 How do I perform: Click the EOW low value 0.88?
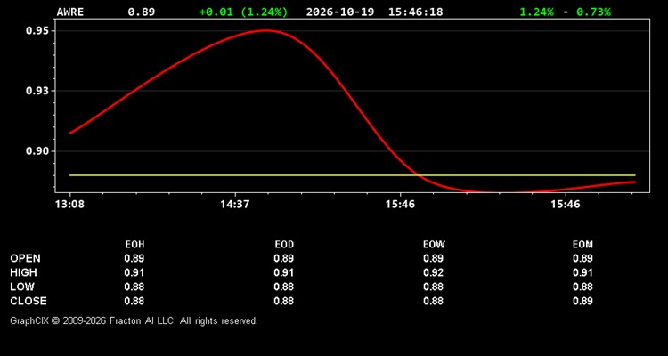(x=433, y=287)
